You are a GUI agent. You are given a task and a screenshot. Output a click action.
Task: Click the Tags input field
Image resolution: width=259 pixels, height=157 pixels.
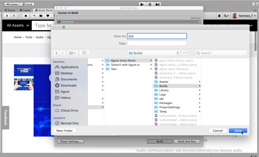click(157, 43)
